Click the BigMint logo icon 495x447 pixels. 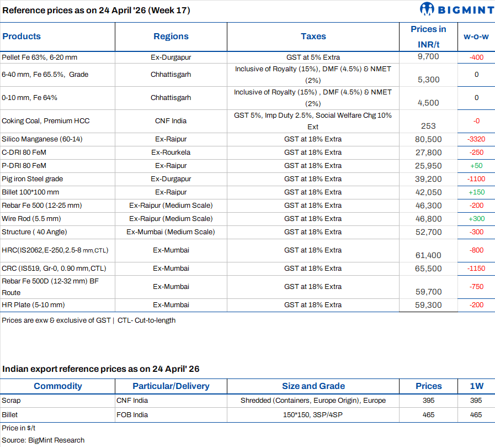coord(427,9)
